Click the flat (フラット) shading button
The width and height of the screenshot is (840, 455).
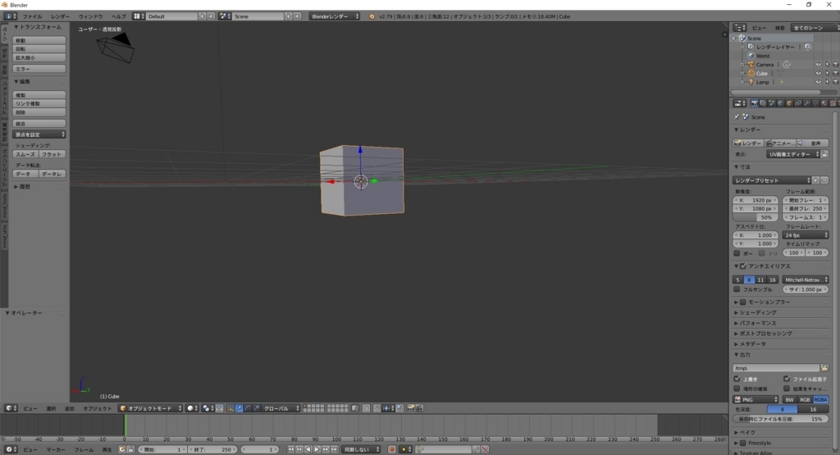coord(52,154)
